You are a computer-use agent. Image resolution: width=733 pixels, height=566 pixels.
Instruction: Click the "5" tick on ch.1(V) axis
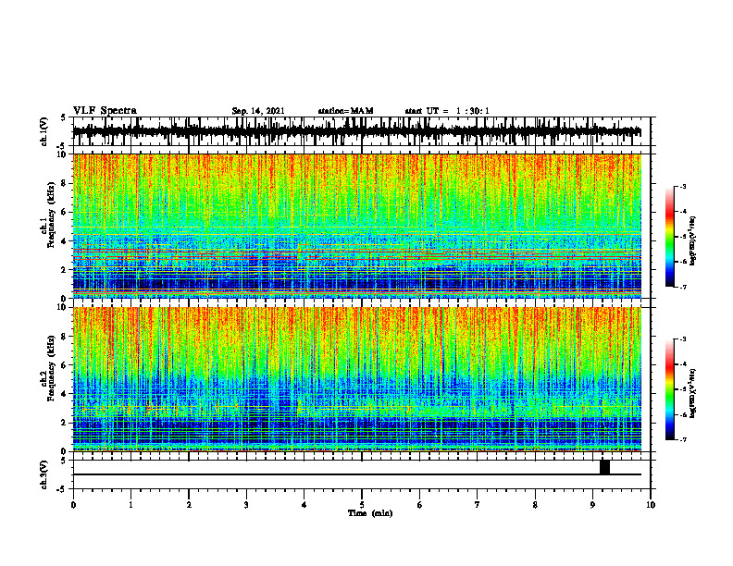point(64,118)
